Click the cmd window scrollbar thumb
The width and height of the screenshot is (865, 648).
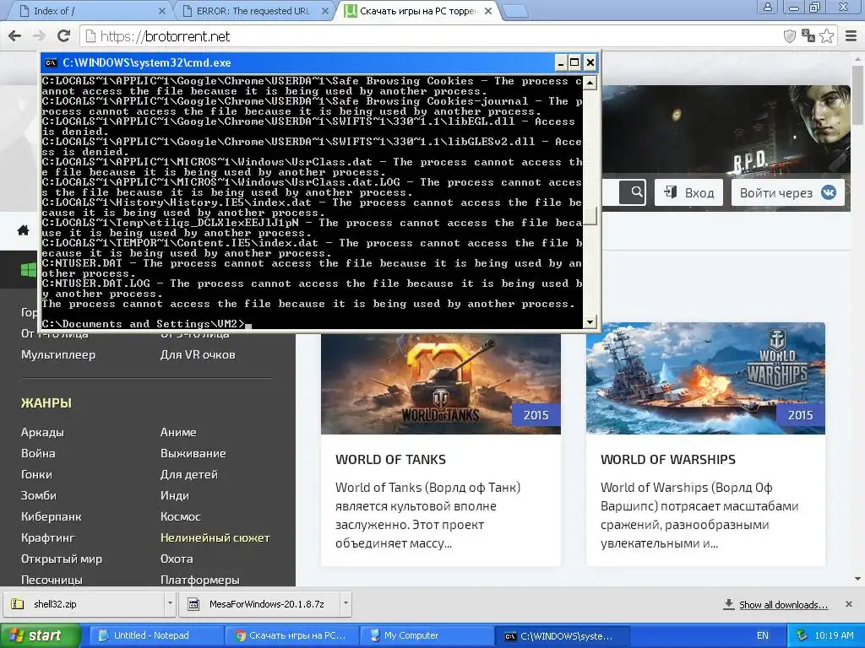590,217
